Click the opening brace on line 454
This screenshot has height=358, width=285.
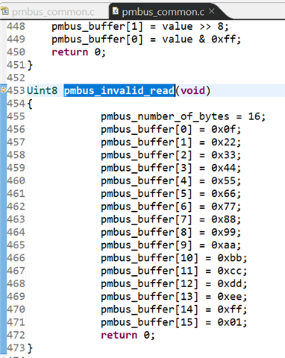point(30,104)
